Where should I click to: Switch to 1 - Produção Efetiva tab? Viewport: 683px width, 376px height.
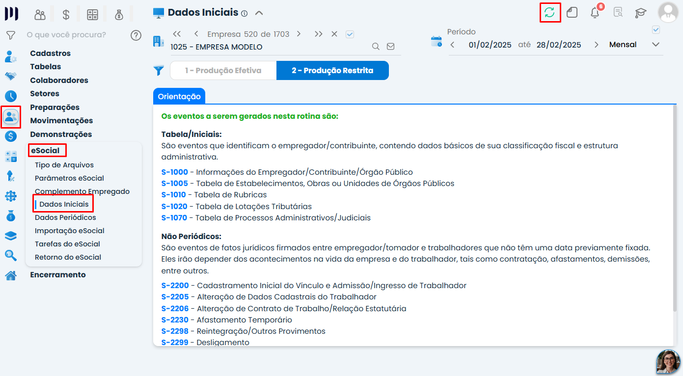coord(223,70)
